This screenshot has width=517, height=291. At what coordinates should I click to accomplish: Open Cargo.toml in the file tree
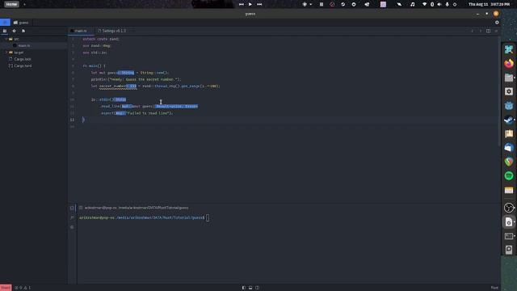[x=34, y=65]
